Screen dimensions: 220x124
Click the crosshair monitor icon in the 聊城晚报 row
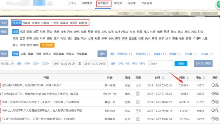pos(213,119)
